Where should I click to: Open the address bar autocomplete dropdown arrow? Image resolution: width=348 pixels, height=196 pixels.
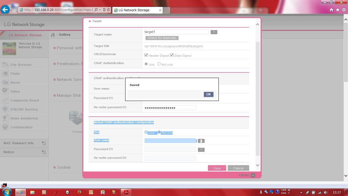click(x=100, y=10)
